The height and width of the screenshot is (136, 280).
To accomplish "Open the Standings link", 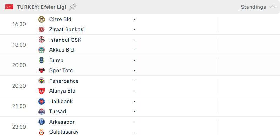I will [253, 7].
